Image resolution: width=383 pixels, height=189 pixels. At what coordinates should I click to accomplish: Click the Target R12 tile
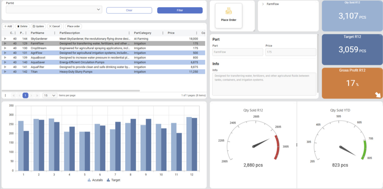point(352,49)
